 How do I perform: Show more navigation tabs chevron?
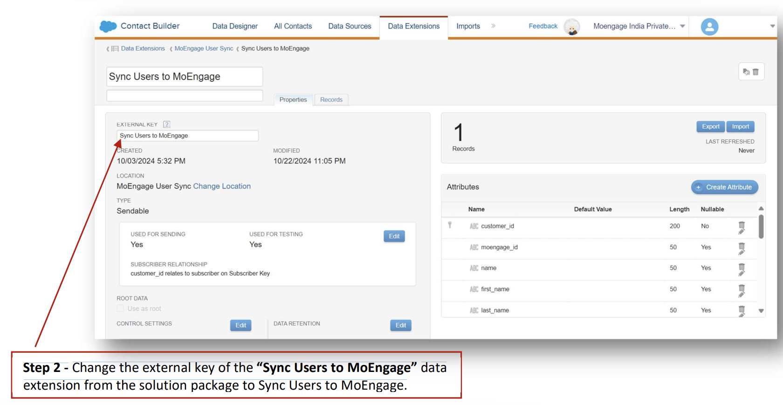click(x=493, y=26)
